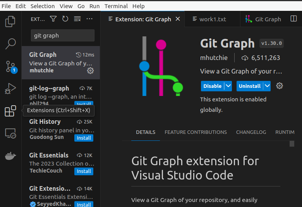Open the Run menu
This screenshot has height=207, width=302.
pos(94,6)
